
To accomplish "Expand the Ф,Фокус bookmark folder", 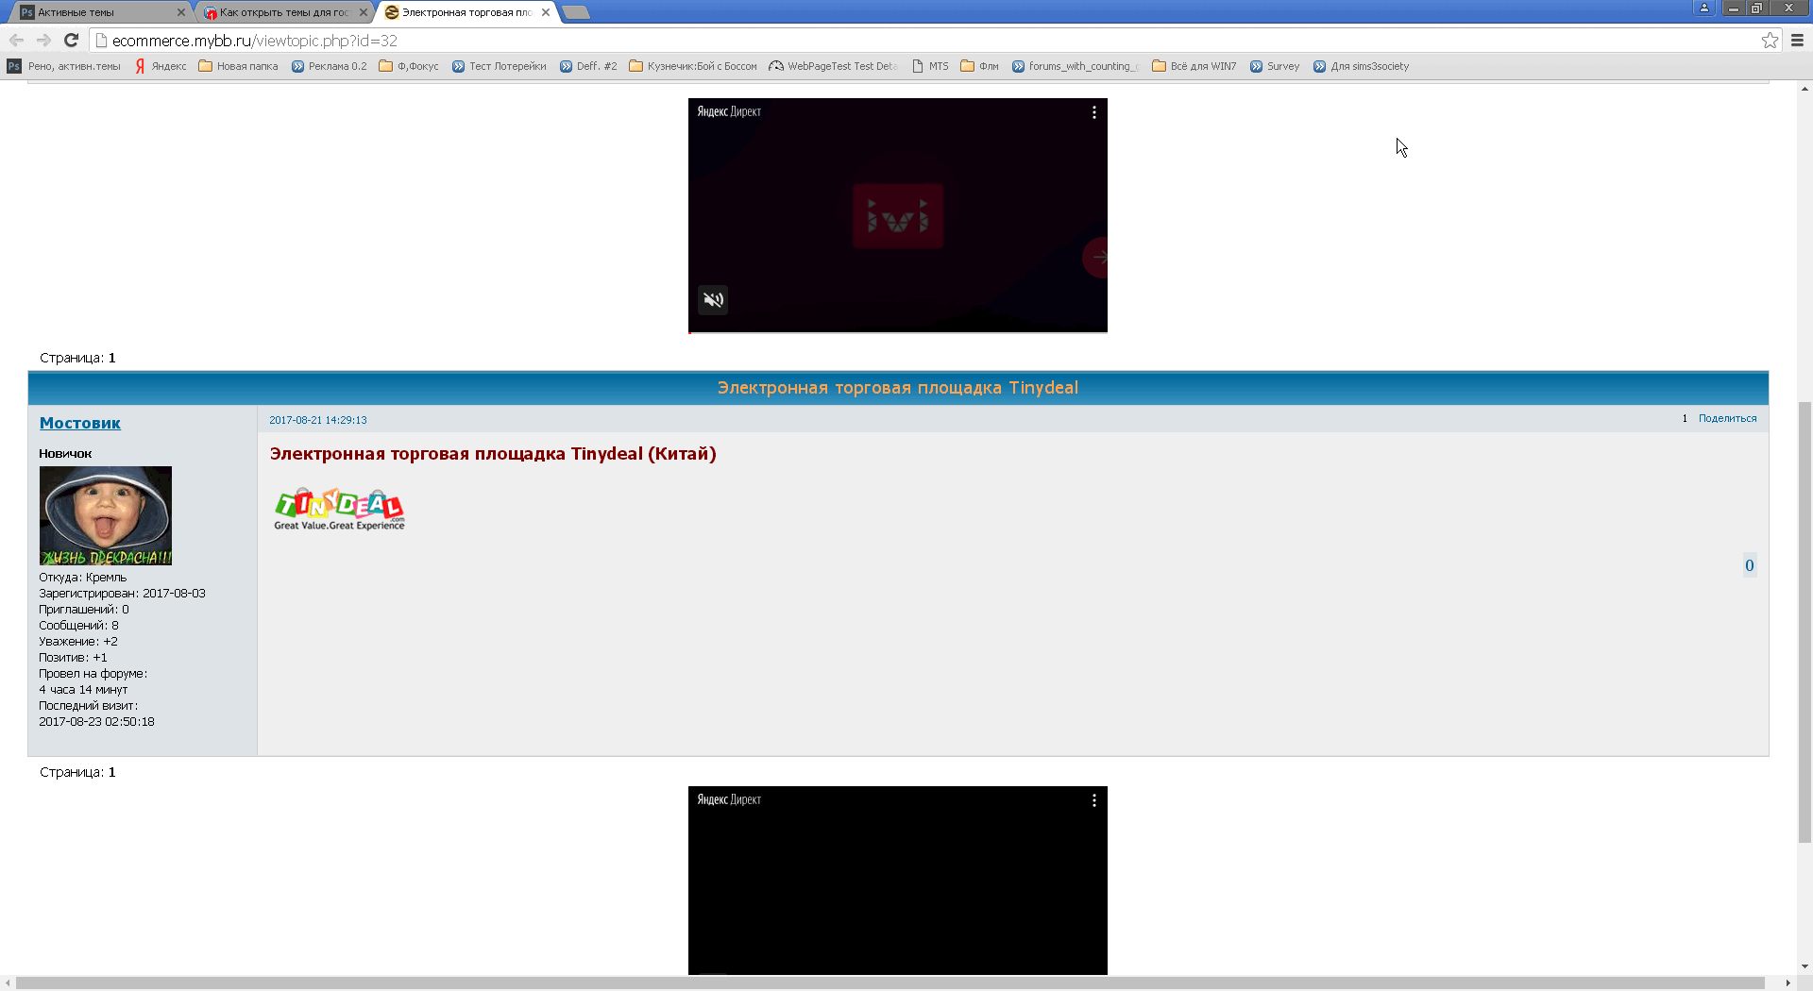I will [408, 66].
